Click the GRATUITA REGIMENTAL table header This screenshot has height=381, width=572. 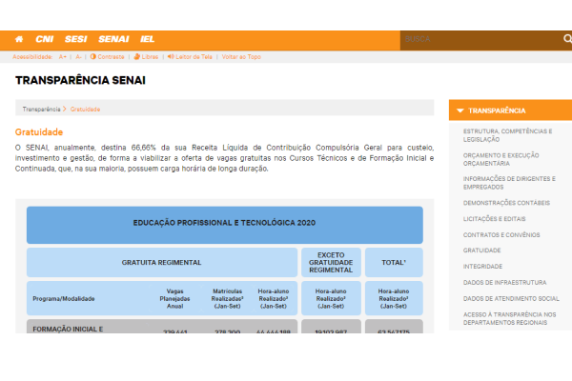(162, 263)
